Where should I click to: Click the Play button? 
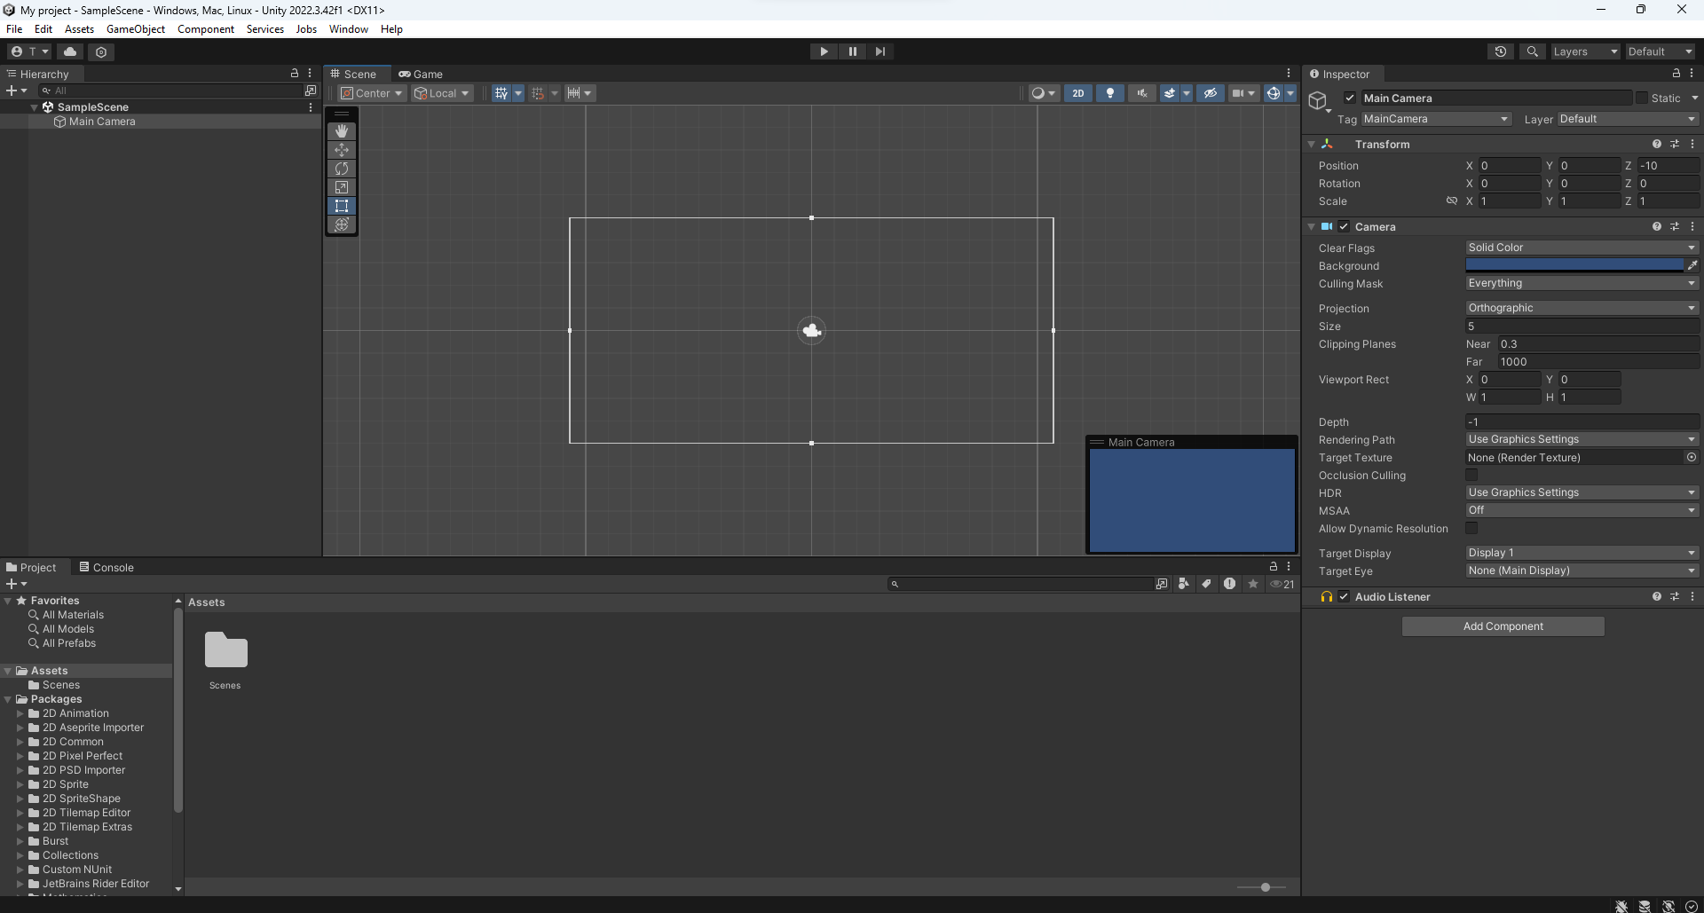click(824, 51)
